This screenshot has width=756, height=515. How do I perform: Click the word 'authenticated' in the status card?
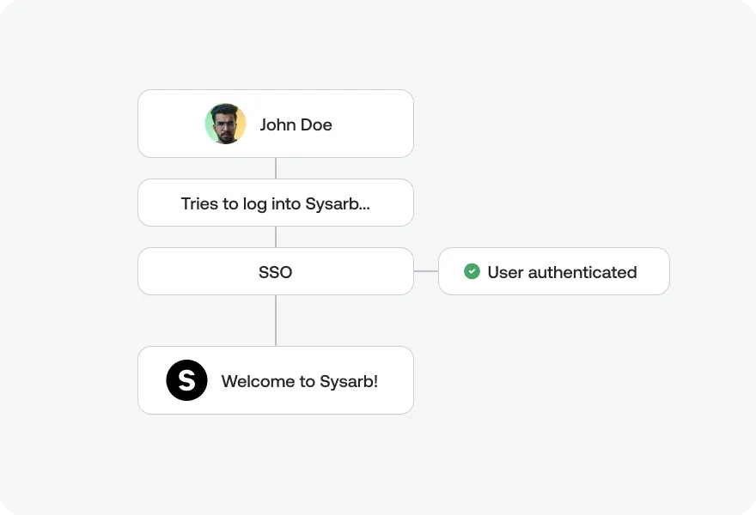point(582,272)
